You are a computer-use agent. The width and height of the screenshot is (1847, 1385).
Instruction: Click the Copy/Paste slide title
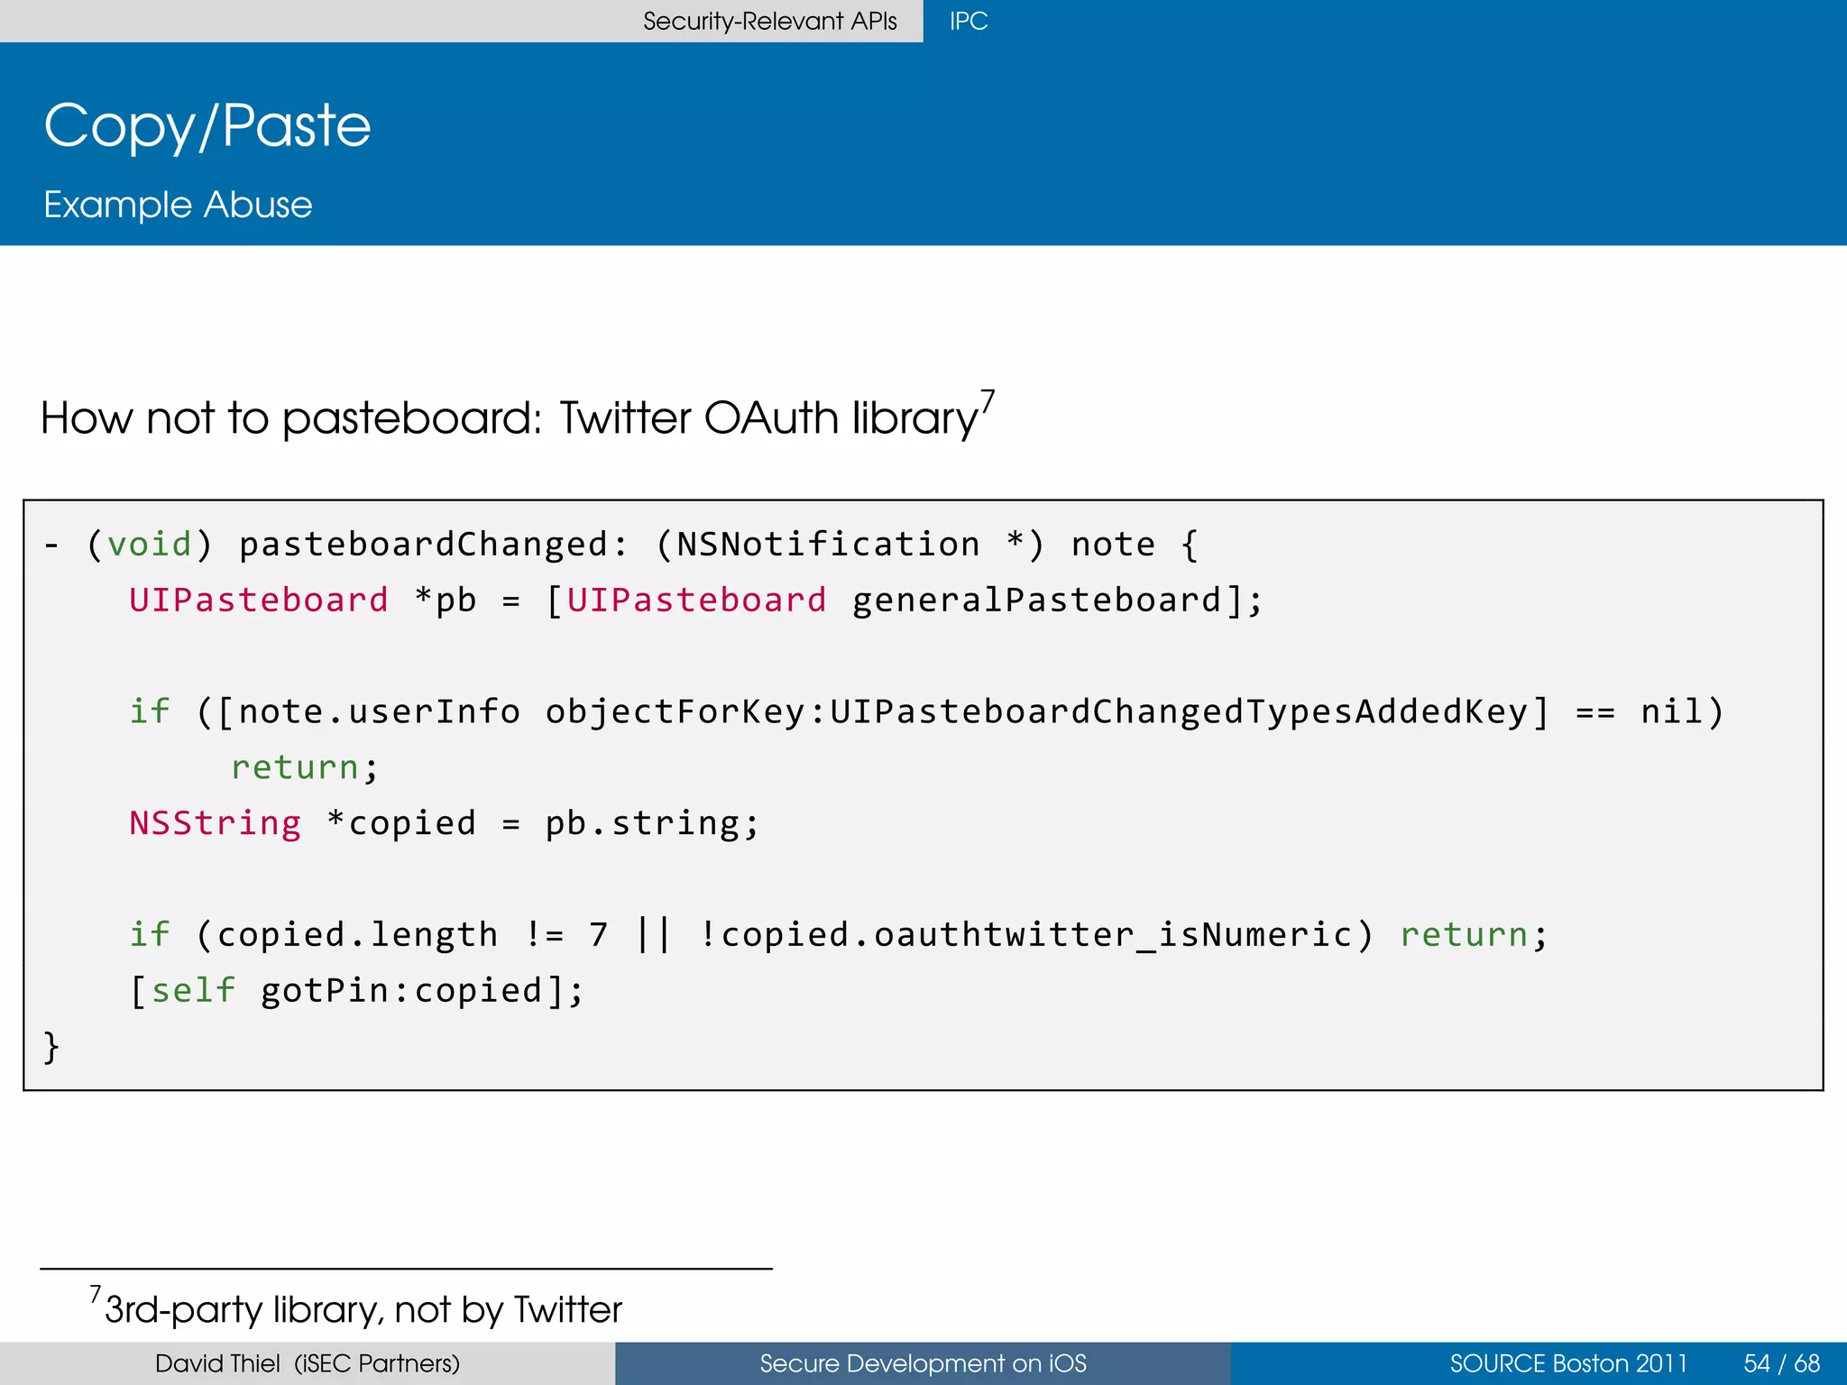coord(207,125)
